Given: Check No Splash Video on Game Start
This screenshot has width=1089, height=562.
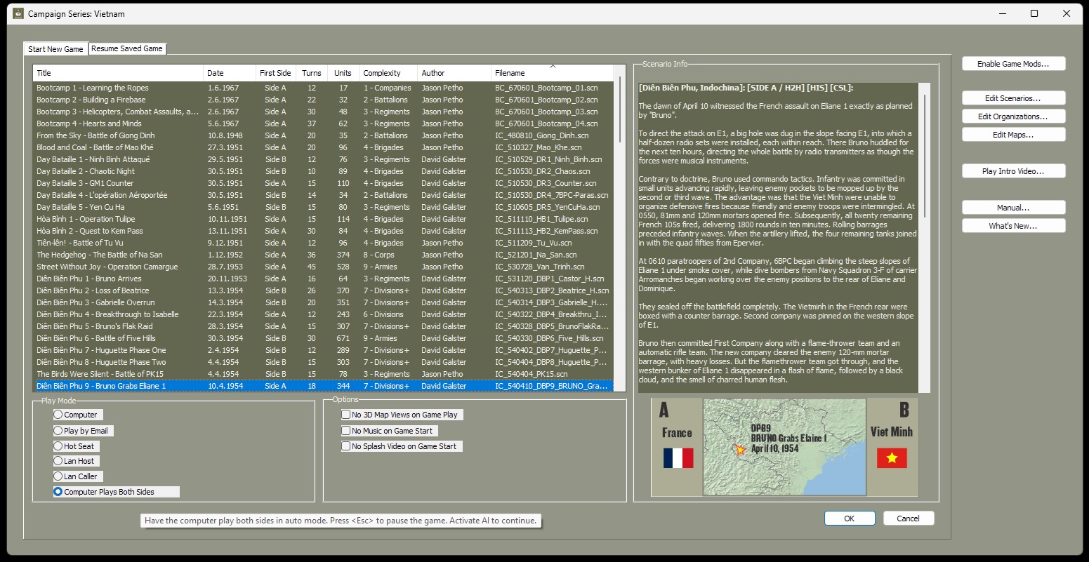Looking at the screenshot, I should coord(401,446).
